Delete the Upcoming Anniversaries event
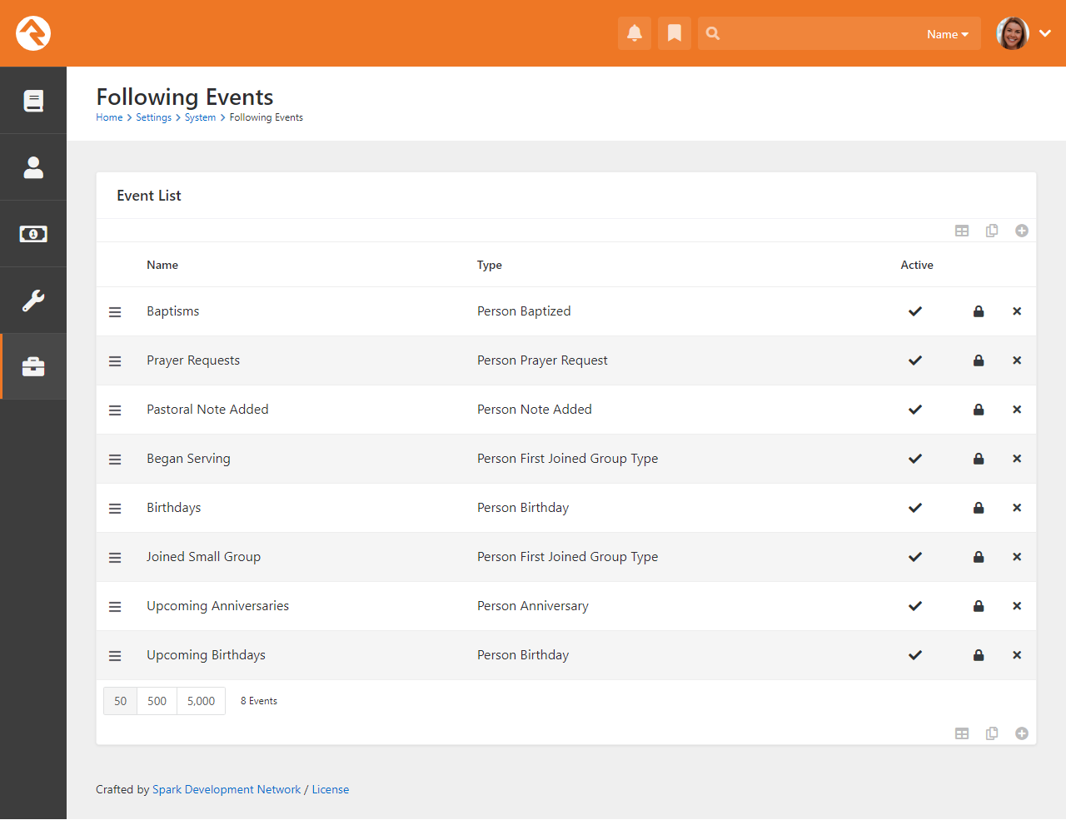1066x820 pixels. (1017, 606)
